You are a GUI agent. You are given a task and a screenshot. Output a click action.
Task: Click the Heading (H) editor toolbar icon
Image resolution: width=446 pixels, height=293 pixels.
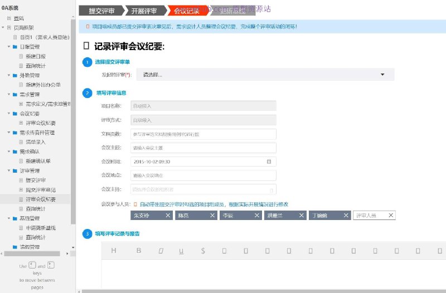(x=114, y=250)
